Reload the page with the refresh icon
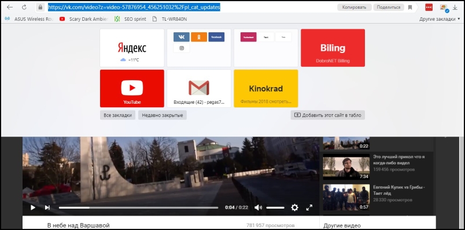This screenshot has height=230, width=465. (24, 7)
